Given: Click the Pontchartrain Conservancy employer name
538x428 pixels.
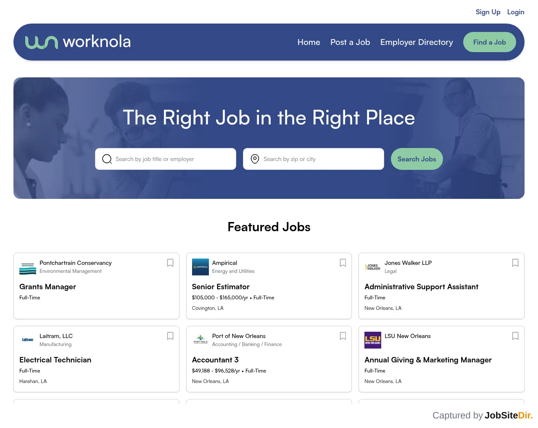Looking at the screenshot, I should pyautogui.click(x=76, y=263).
